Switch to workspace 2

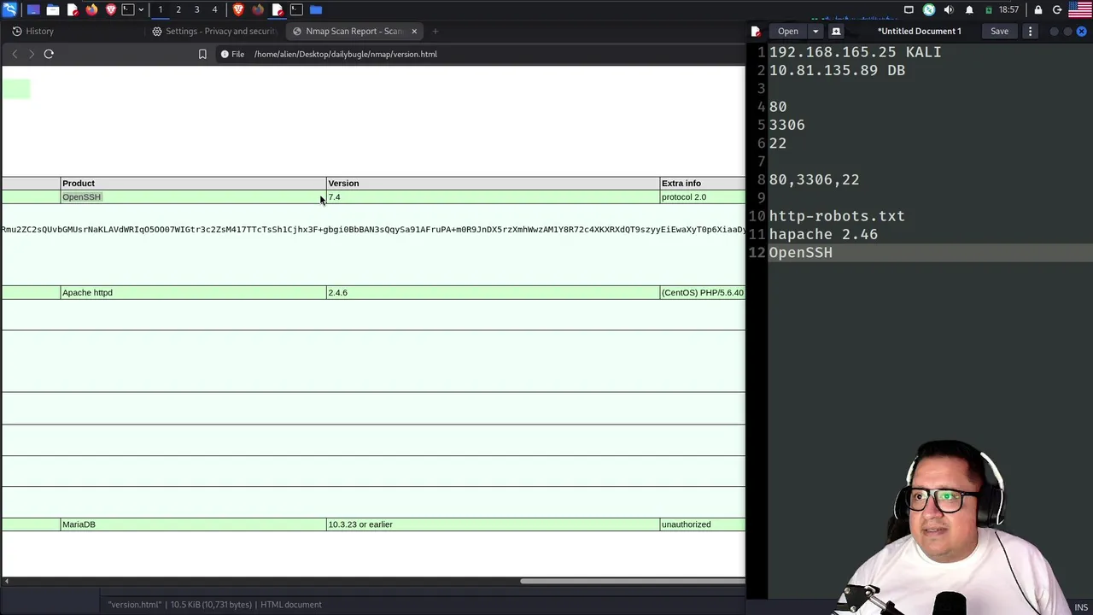[178, 9]
